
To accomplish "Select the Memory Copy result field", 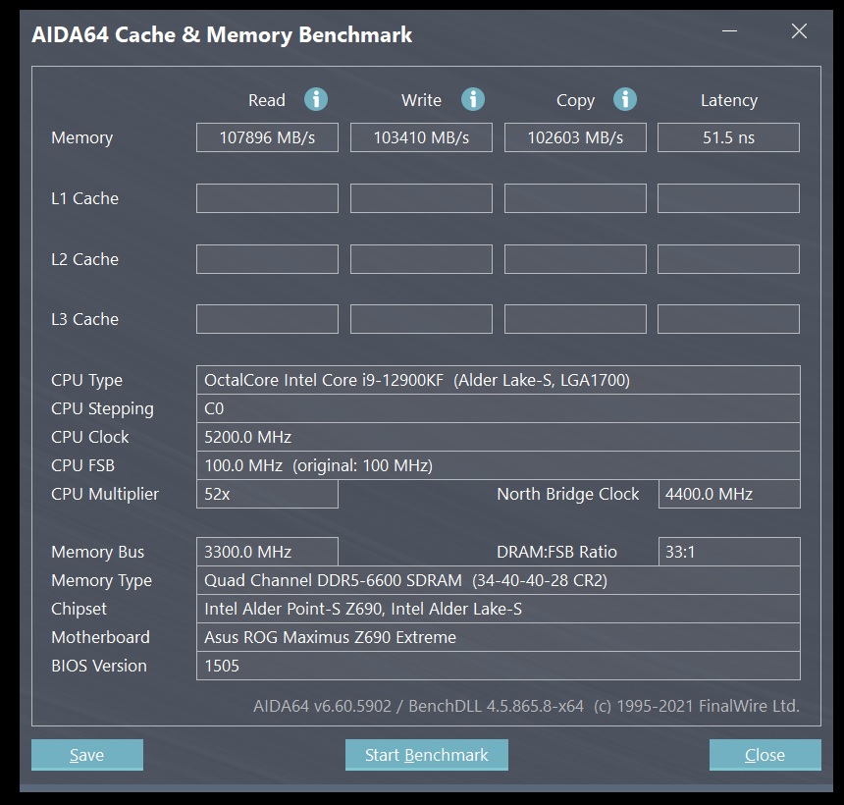I will click(x=575, y=137).
